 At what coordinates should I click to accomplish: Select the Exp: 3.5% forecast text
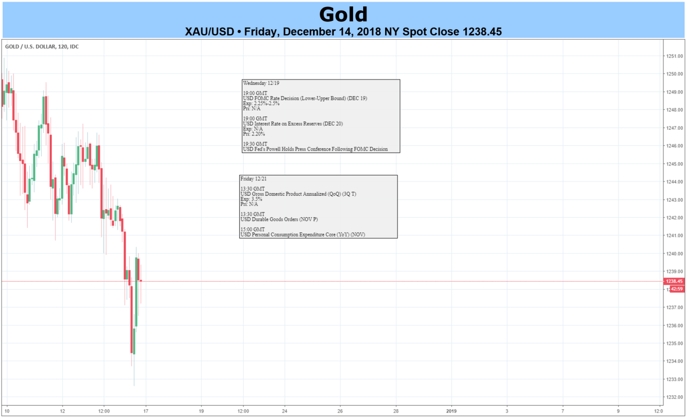point(252,199)
